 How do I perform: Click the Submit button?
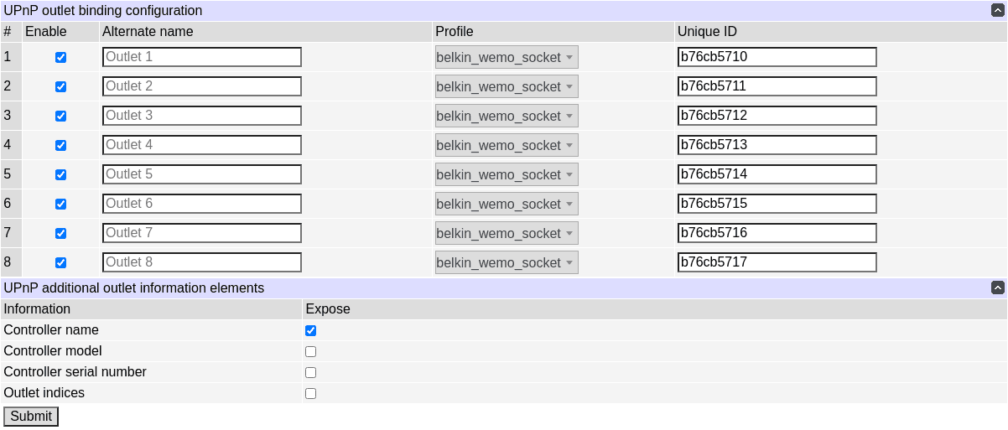point(31,417)
